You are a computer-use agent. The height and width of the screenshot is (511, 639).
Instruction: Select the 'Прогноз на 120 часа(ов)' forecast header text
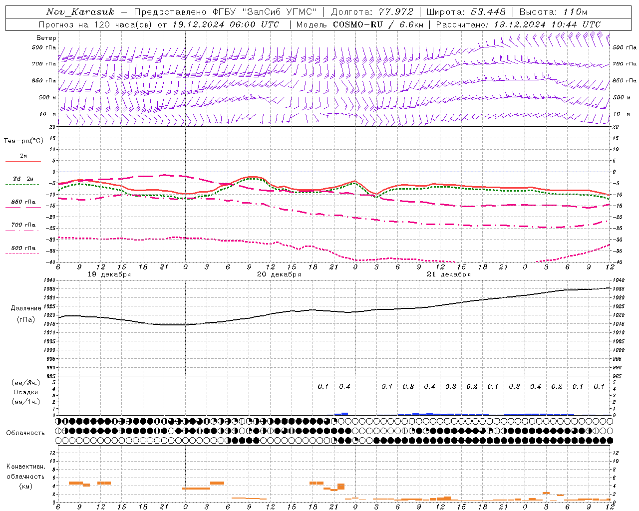coord(96,24)
